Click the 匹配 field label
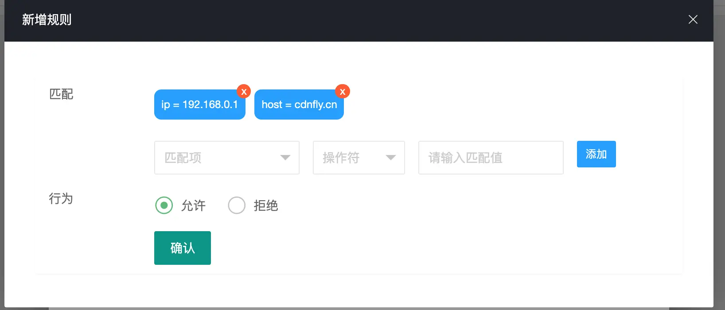Screen dimensions: 725x310 tap(61, 94)
